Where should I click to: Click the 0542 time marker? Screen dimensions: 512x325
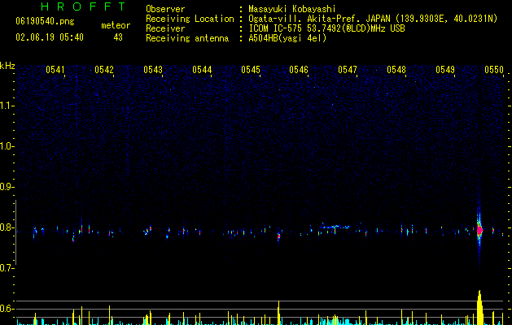(x=104, y=70)
